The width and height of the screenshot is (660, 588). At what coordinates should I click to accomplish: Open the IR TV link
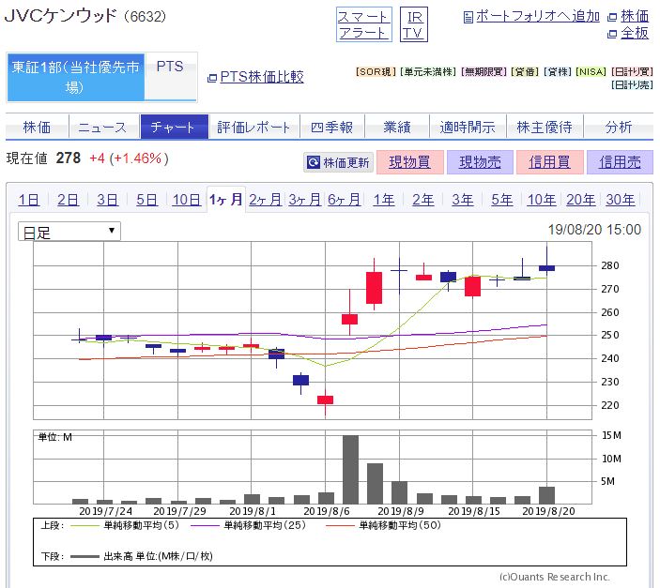pos(413,24)
